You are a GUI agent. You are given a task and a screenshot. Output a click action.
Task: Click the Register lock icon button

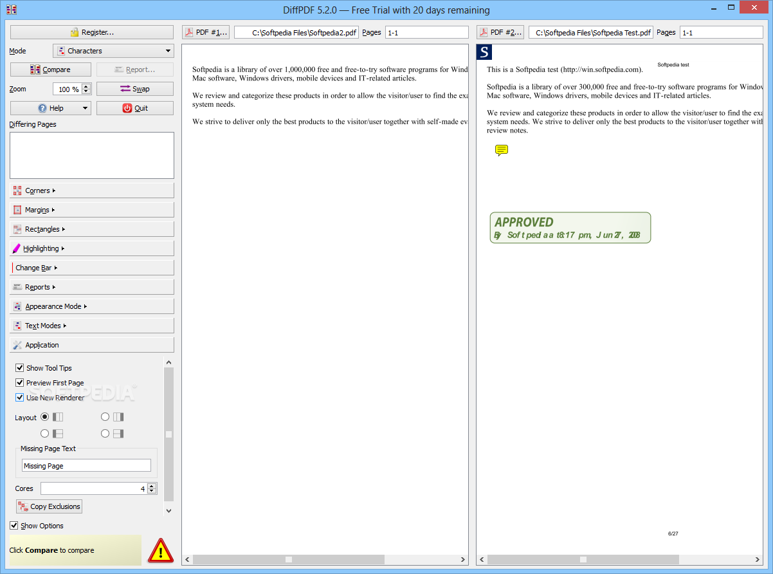coord(92,32)
